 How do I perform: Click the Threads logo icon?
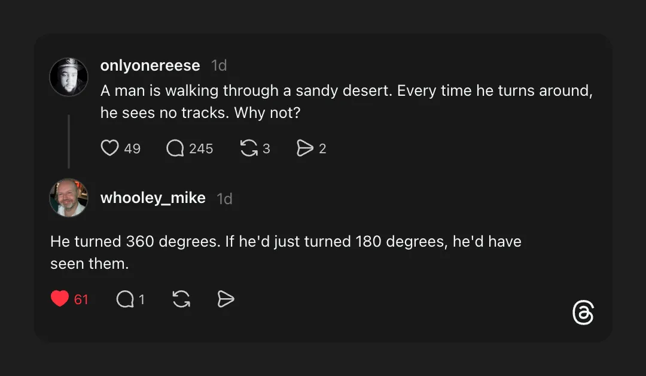(583, 313)
